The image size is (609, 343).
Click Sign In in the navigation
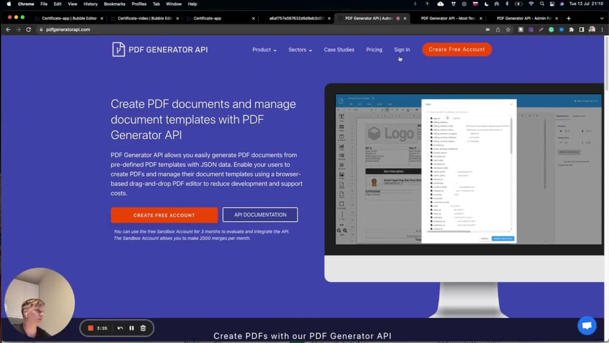[x=402, y=50]
